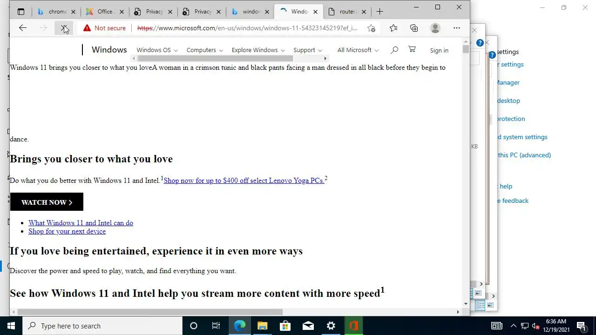Viewport: 596px width, 335px height.
Task: Open Microsoft Store from the taskbar
Action: point(285,326)
